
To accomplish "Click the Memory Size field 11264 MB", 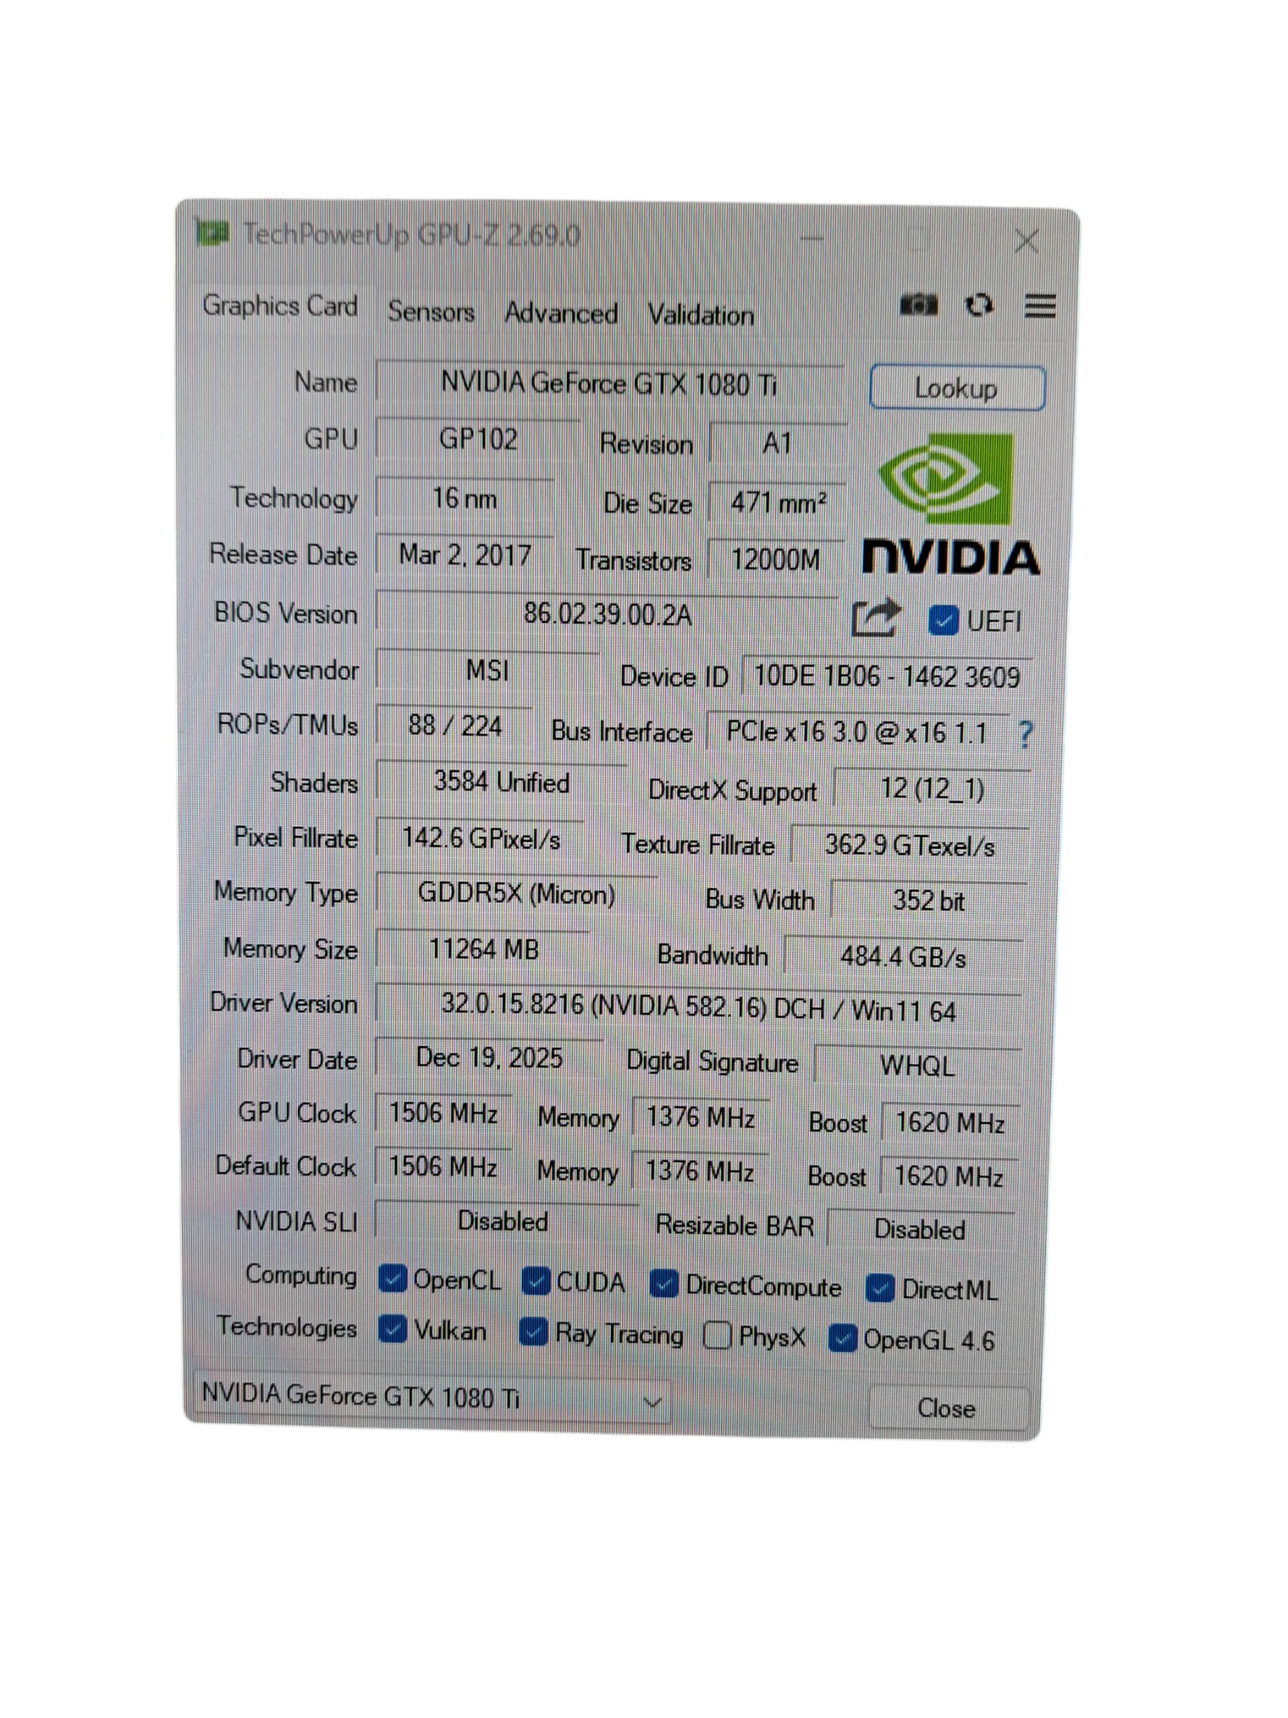I will pyautogui.click(x=483, y=949).
